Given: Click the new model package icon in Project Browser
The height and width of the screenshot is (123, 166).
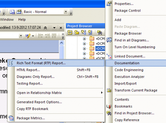Looking at the screenshot, I should pos(70,32).
